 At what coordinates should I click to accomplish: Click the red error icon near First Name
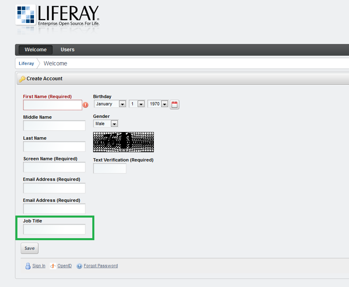click(85, 105)
